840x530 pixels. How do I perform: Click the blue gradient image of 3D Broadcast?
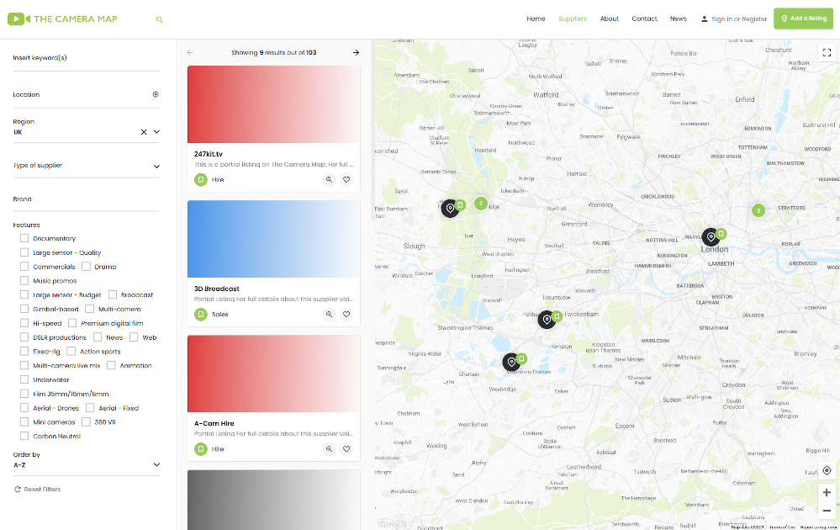click(274, 238)
